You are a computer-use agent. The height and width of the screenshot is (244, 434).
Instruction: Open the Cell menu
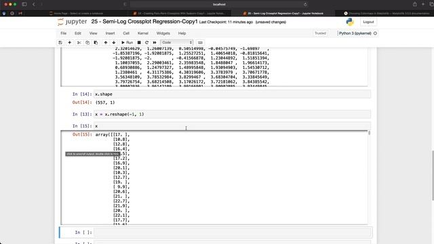(x=126, y=33)
